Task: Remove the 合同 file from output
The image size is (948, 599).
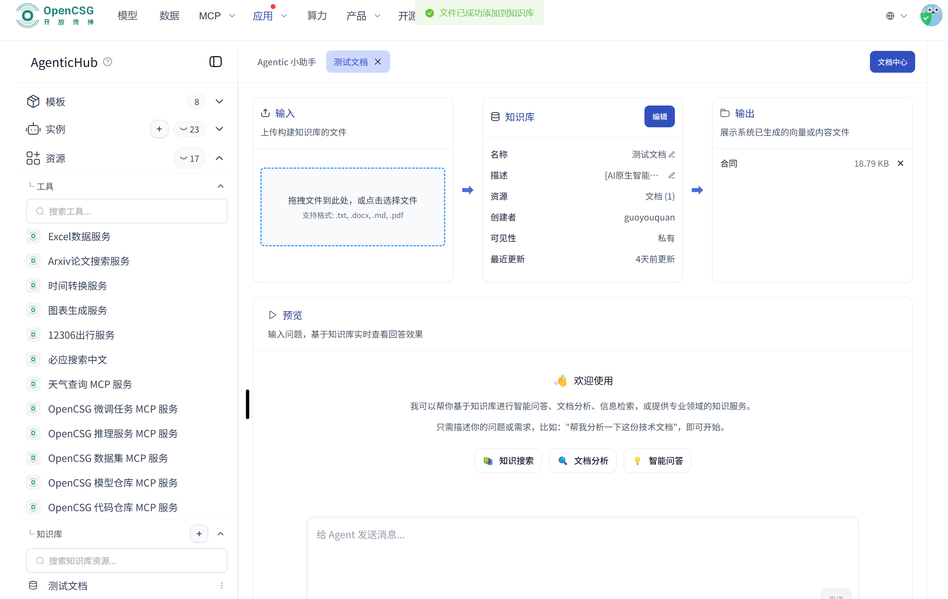Action: tap(900, 163)
